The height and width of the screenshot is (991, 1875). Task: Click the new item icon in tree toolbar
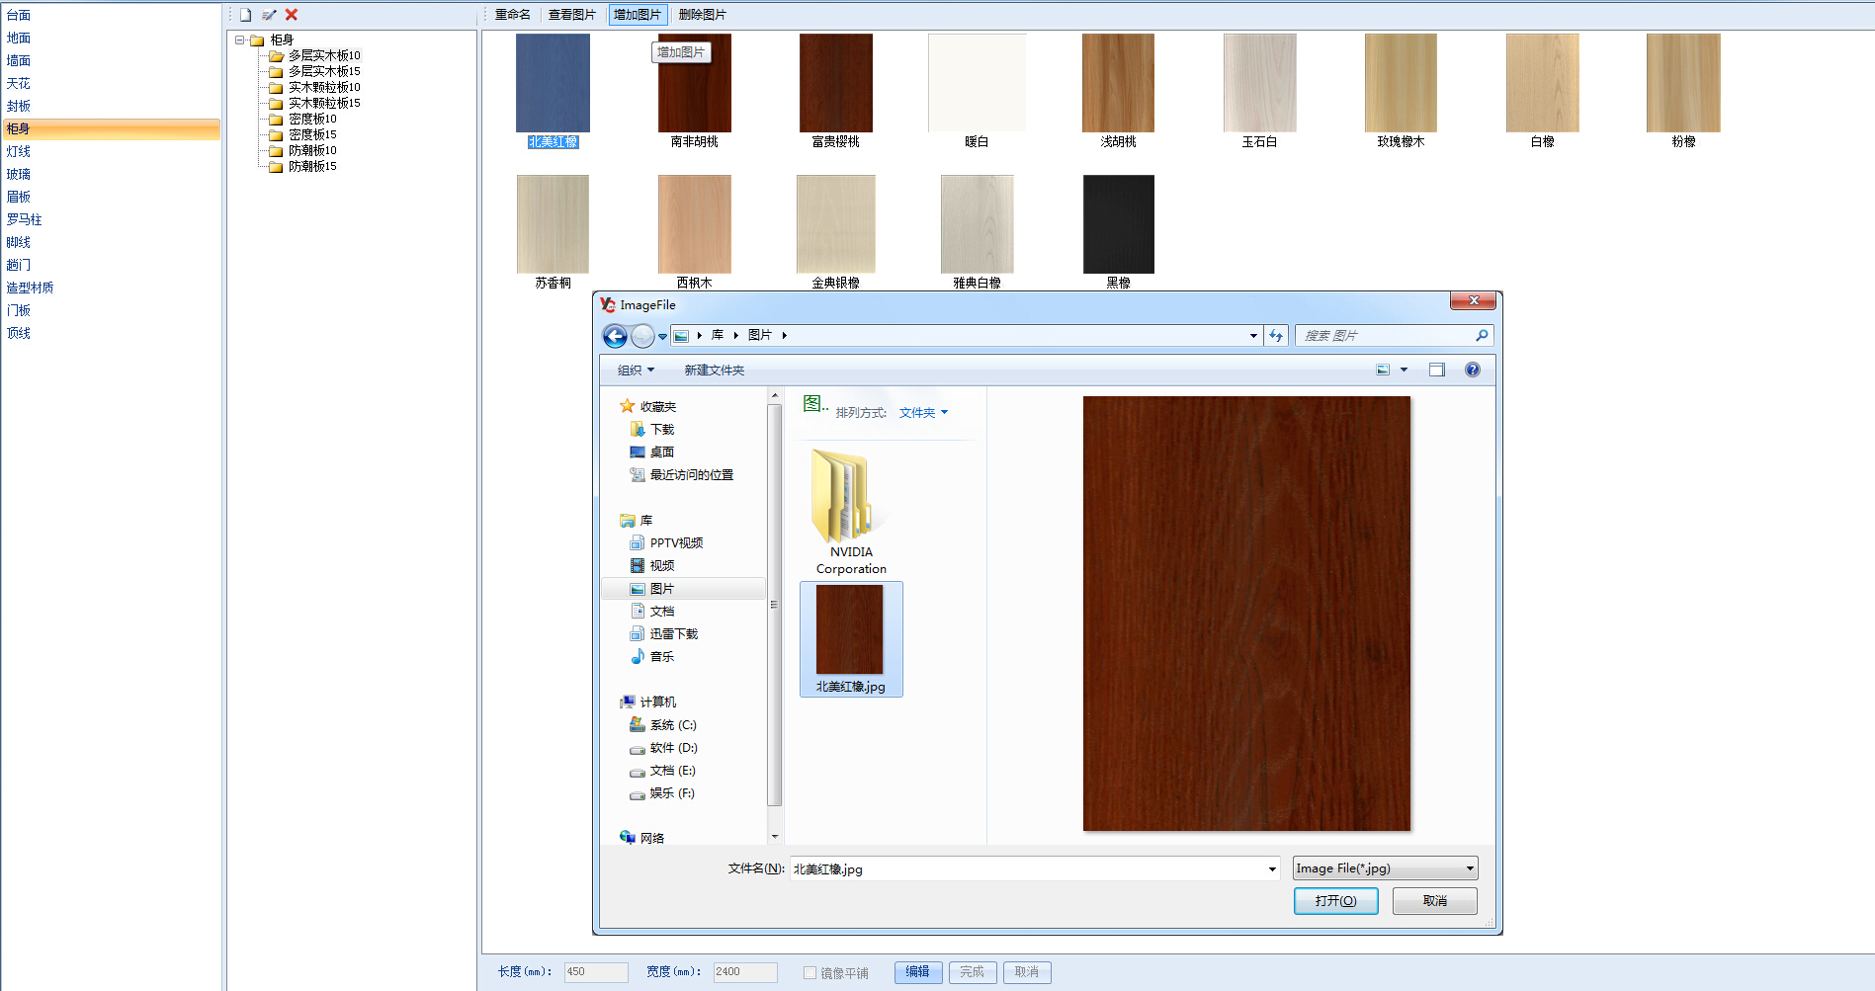click(x=245, y=15)
